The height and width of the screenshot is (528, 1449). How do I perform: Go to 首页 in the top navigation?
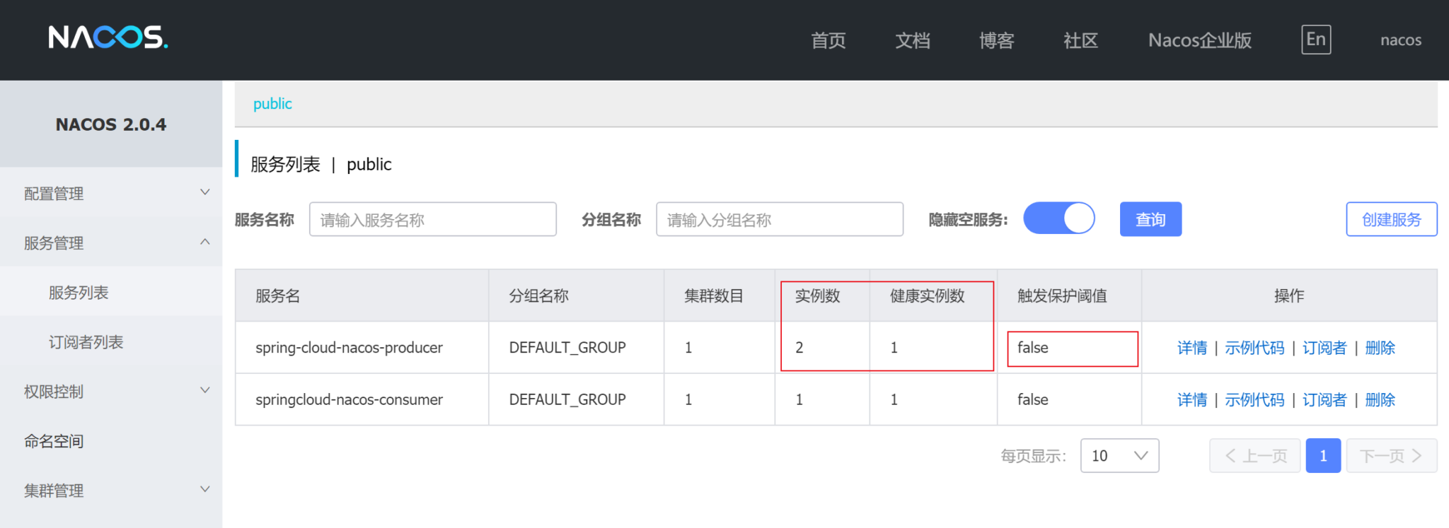[x=829, y=40]
